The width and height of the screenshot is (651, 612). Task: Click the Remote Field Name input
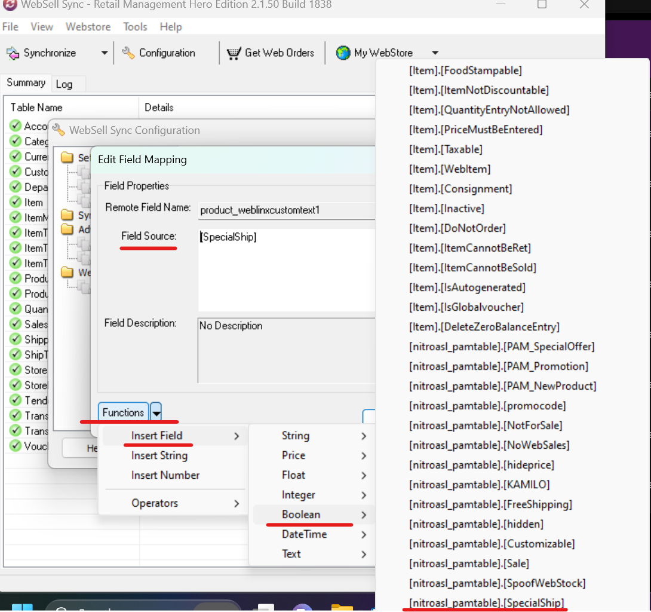point(287,210)
